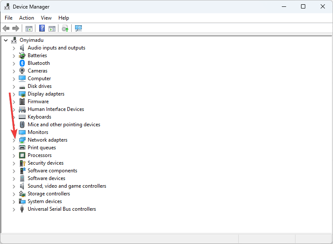Click the Device Manager title bar icon
The width and height of the screenshot is (333, 244).
(x=7, y=6)
